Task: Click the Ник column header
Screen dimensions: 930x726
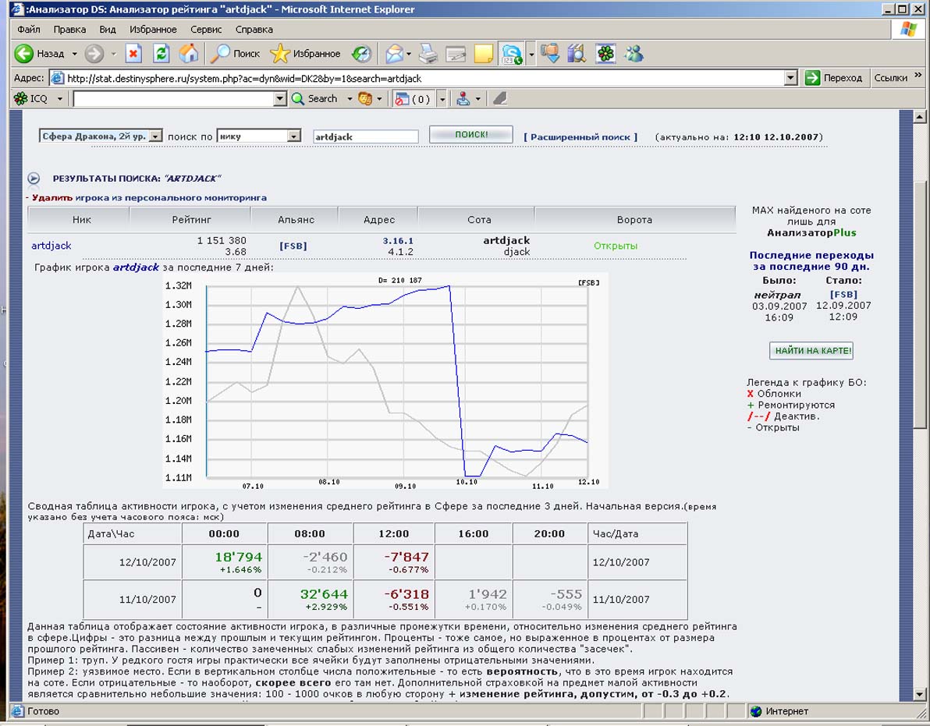Action: (x=81, y=220)
